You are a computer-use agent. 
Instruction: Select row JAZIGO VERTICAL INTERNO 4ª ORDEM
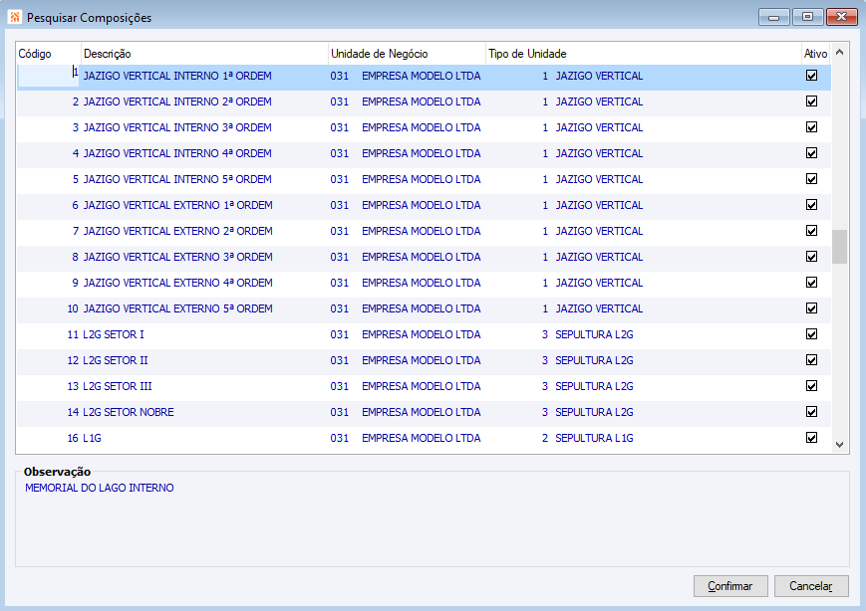(424, 154)
